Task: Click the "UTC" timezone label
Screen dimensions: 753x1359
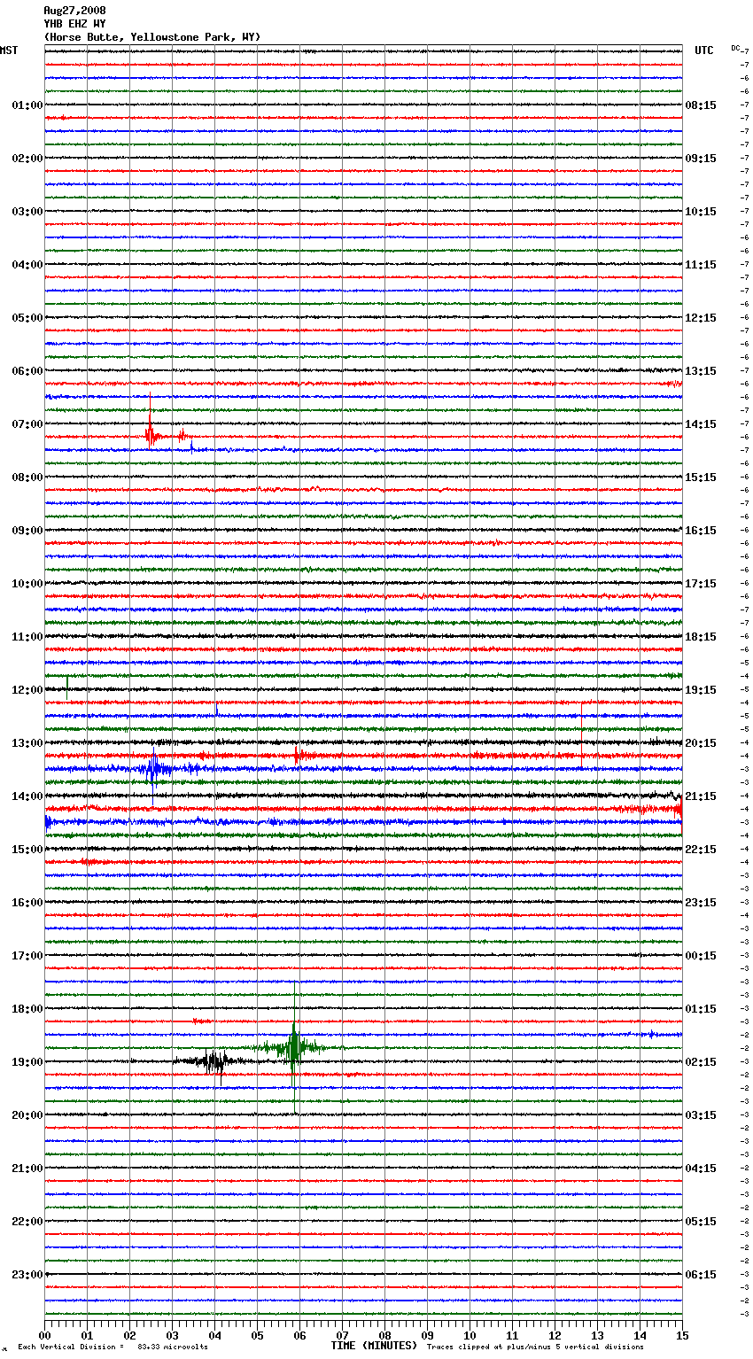Action: click(x=704, y=50)
